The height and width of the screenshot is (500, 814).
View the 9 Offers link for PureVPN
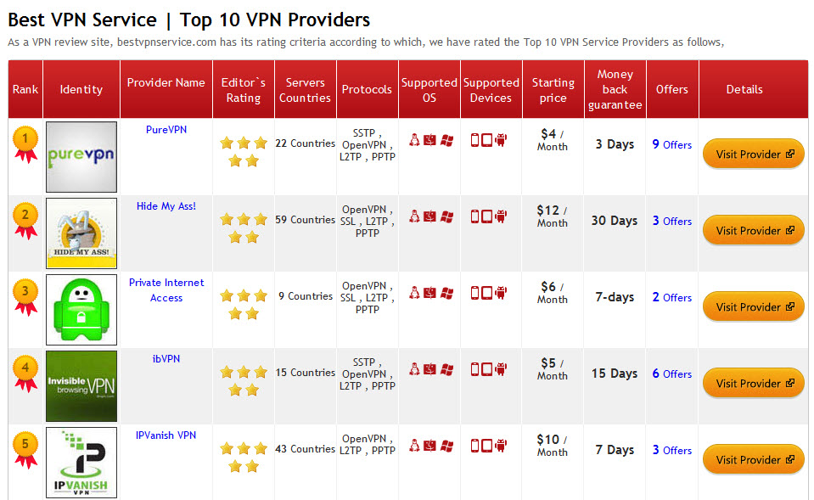click(x=671, y=144)
